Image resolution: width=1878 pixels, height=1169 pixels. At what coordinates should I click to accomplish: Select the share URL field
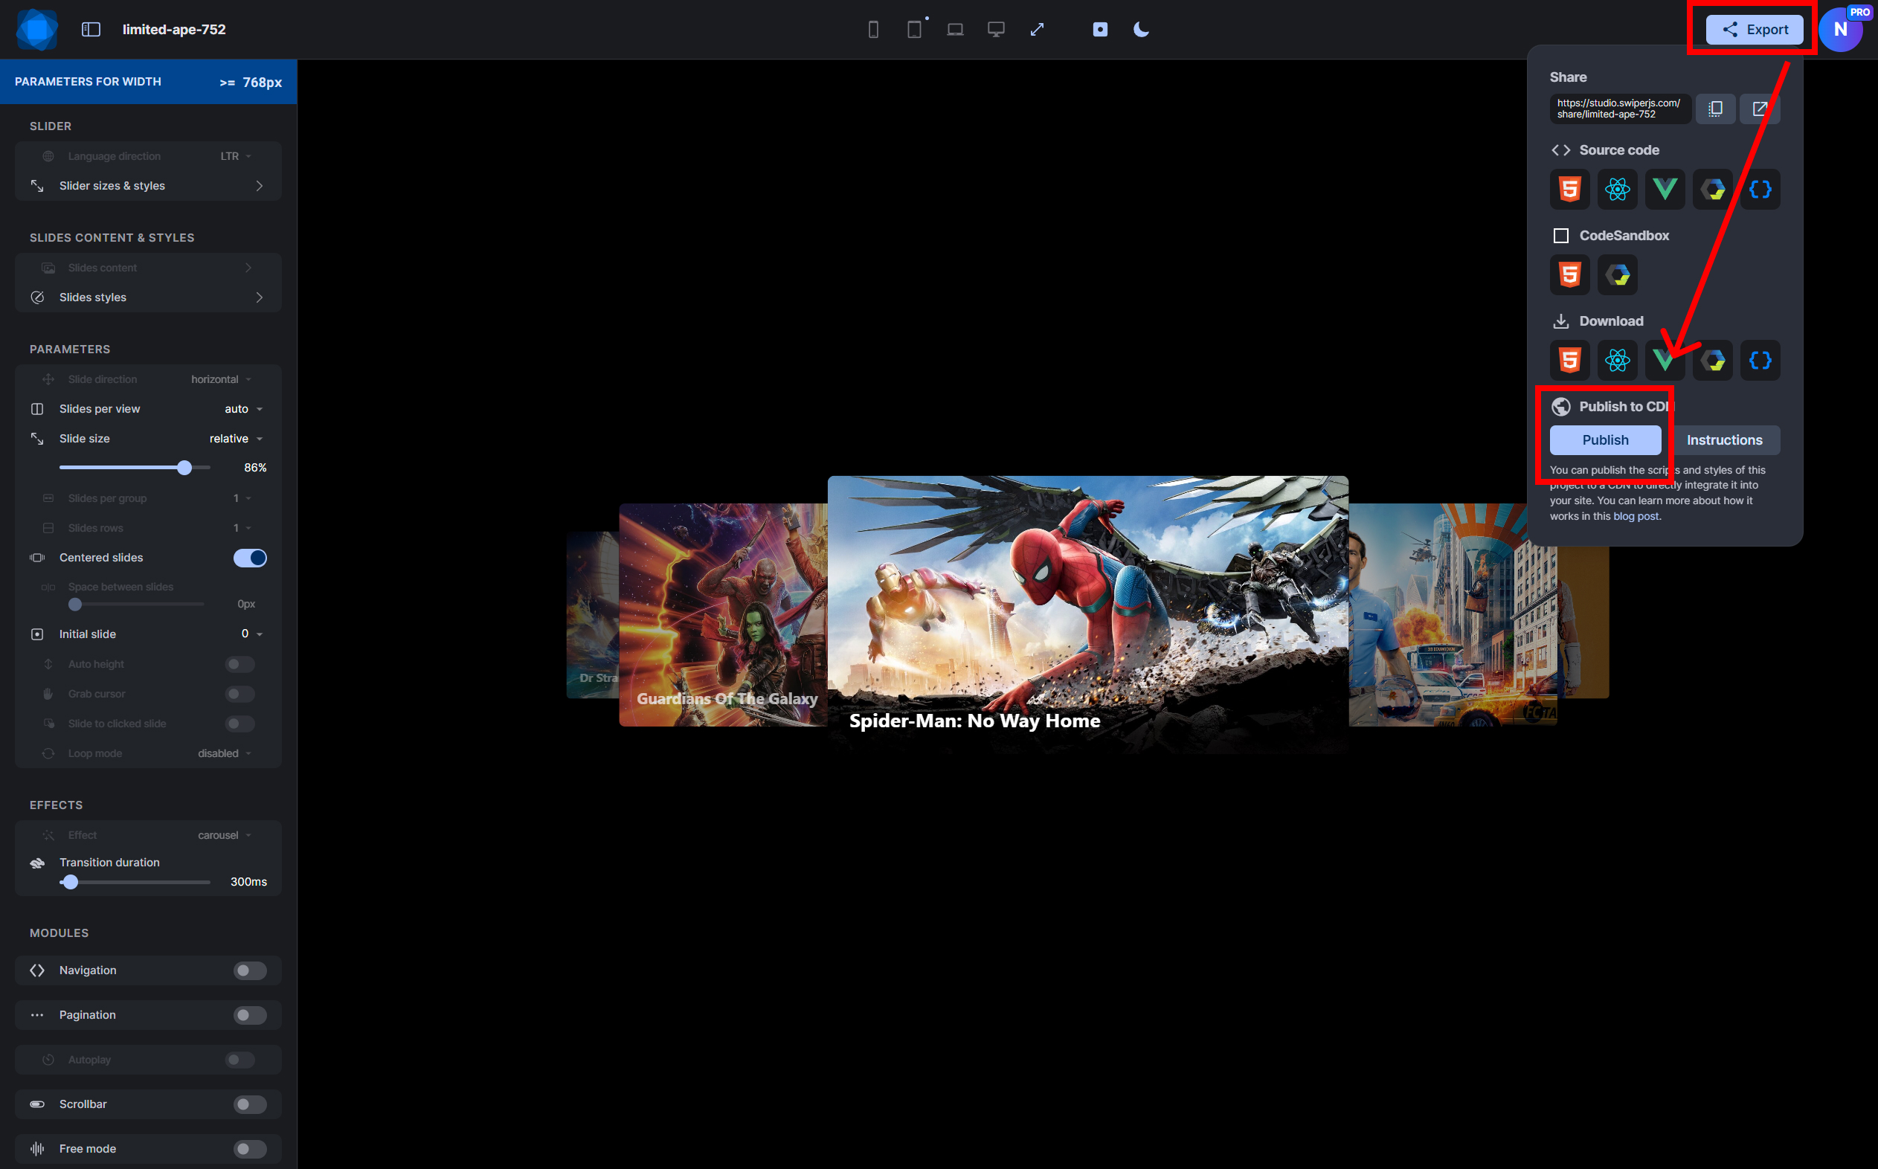[x=1620, y=109]
